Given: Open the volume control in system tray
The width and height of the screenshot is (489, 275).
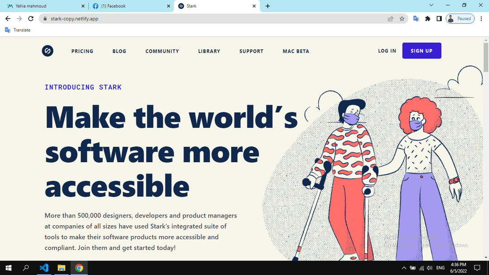Looking at the screenshot, I should pyautogui.click(x=430, y=268).
